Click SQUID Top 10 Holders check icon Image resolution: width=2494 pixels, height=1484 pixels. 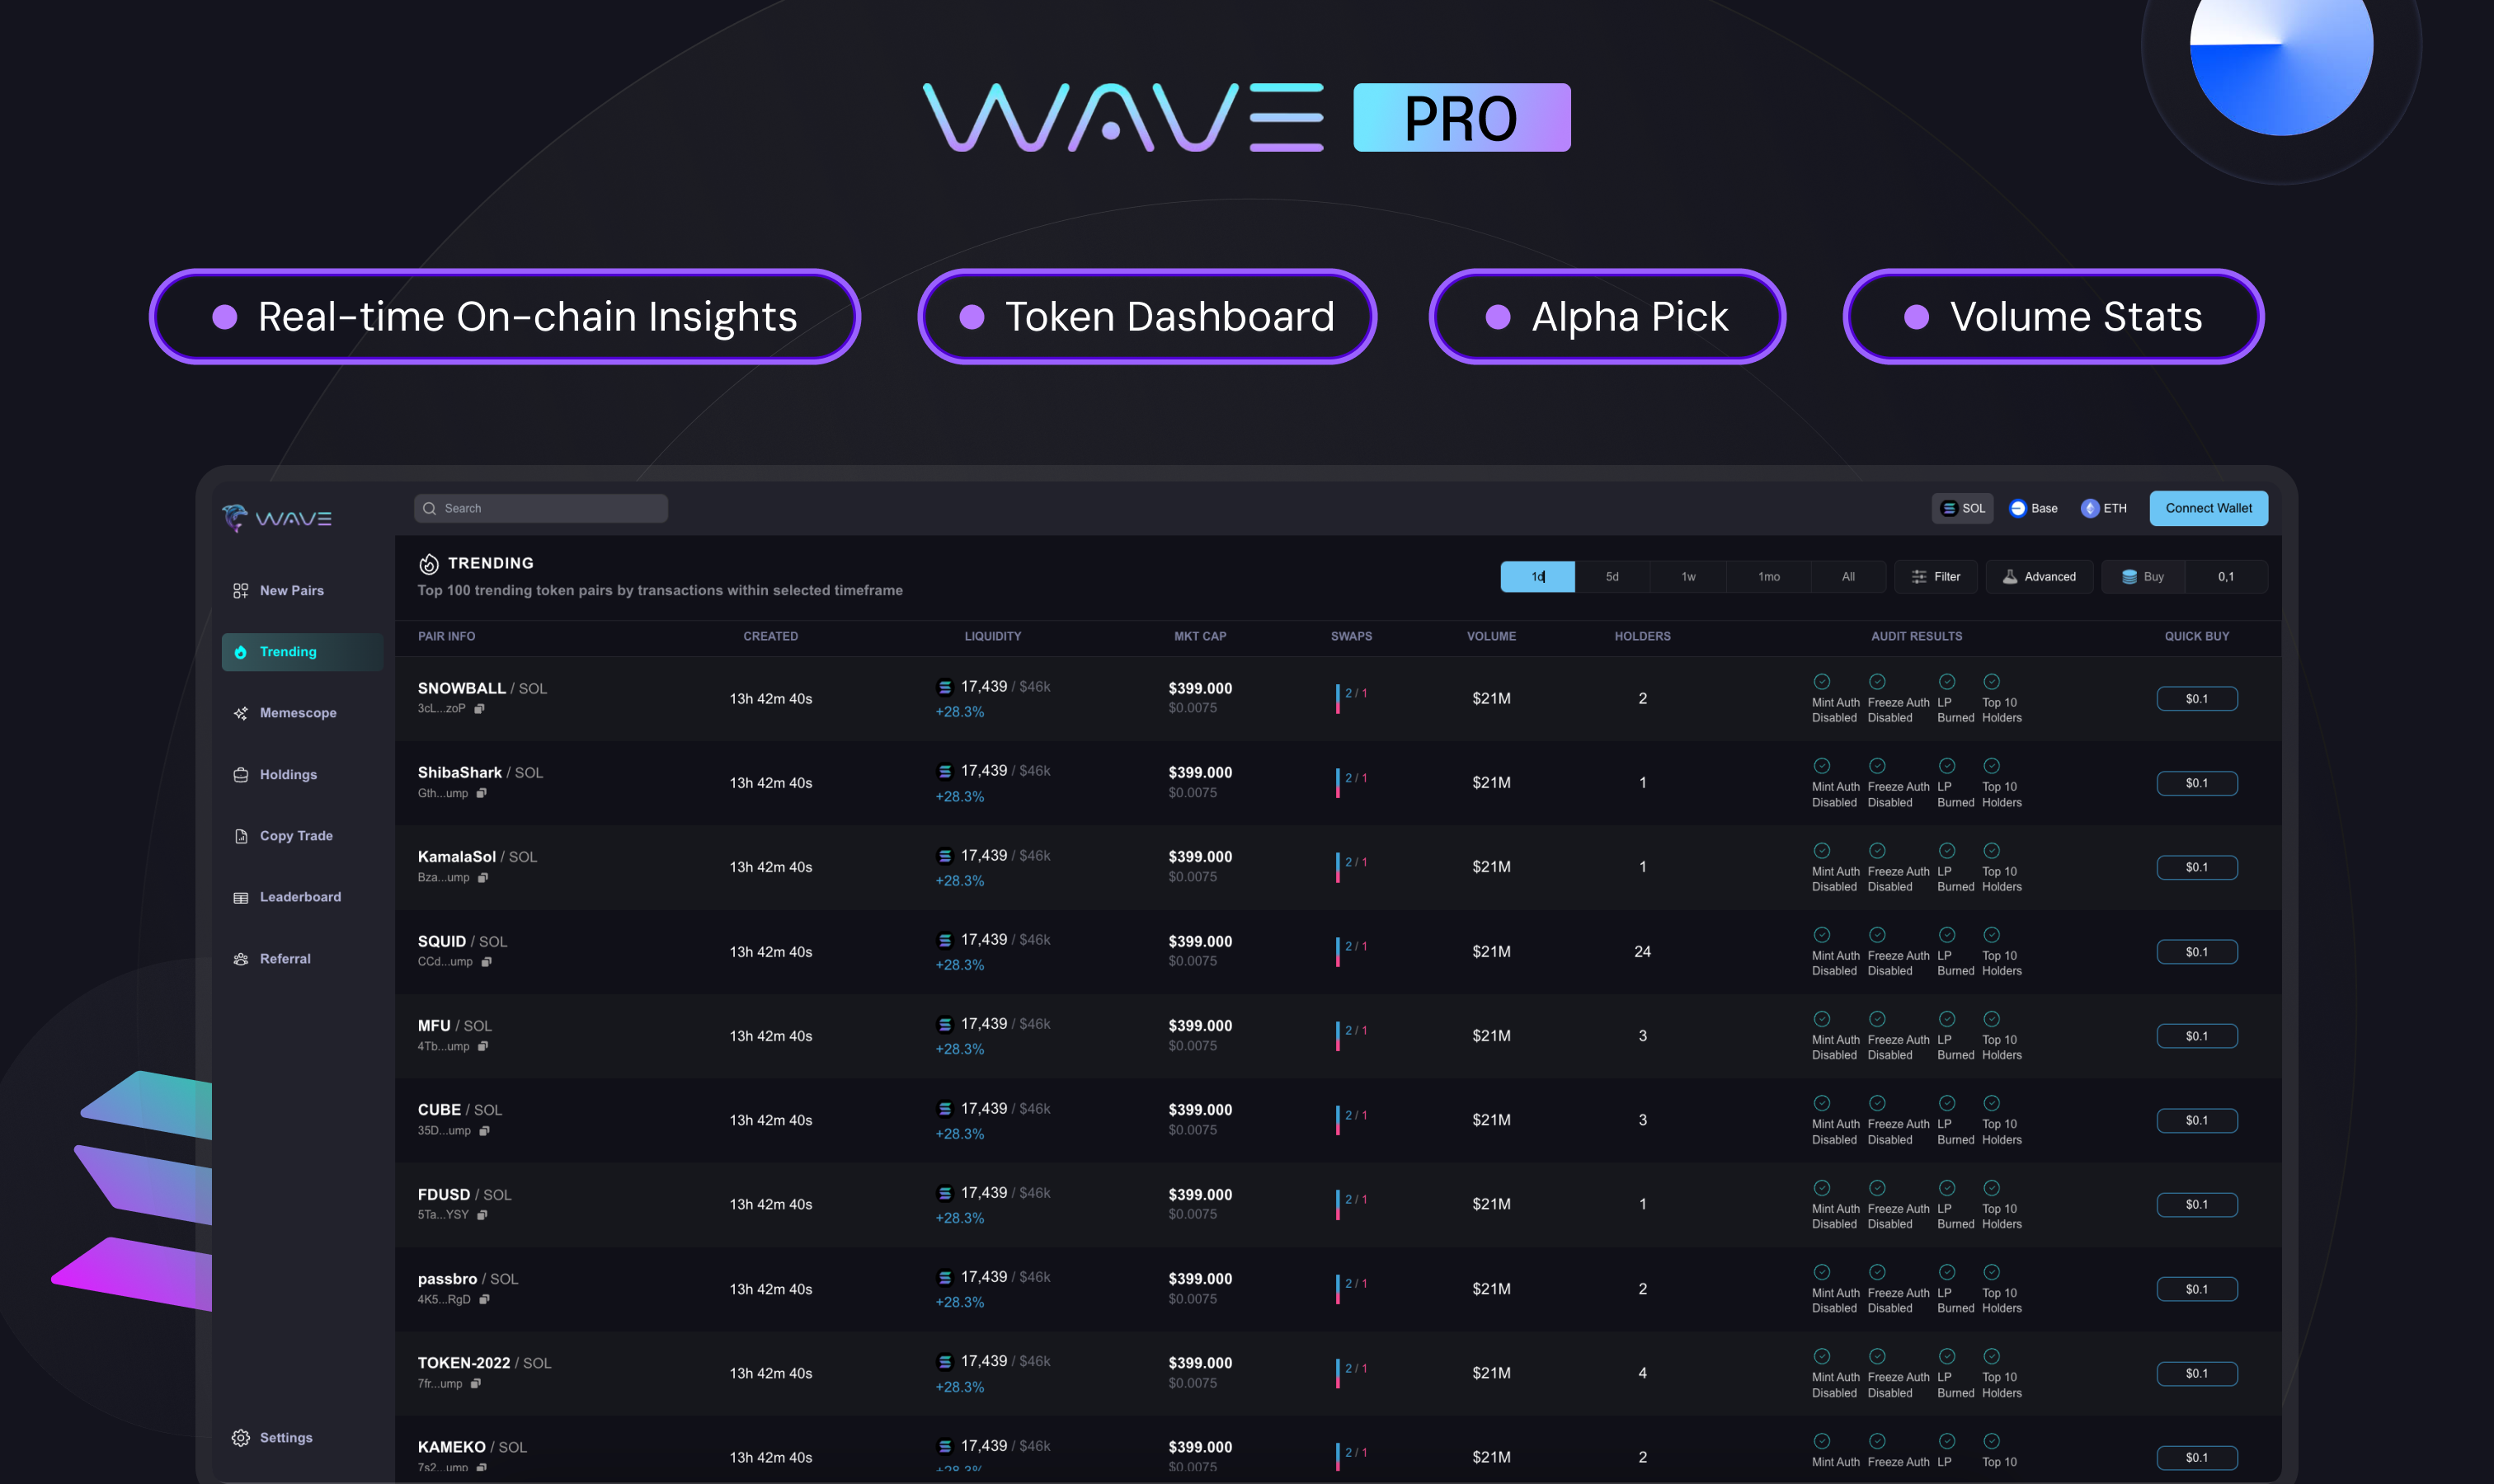click(1992, 935)
